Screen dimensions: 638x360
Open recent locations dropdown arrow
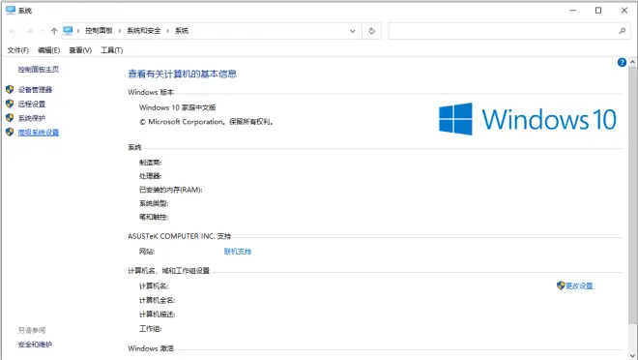pos(42,31)
